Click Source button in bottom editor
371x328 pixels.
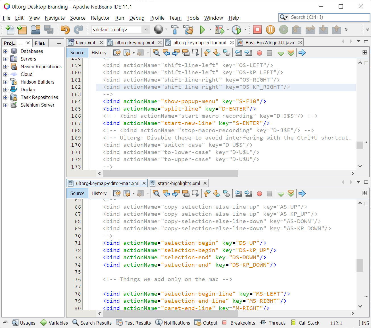click(77, 193)
